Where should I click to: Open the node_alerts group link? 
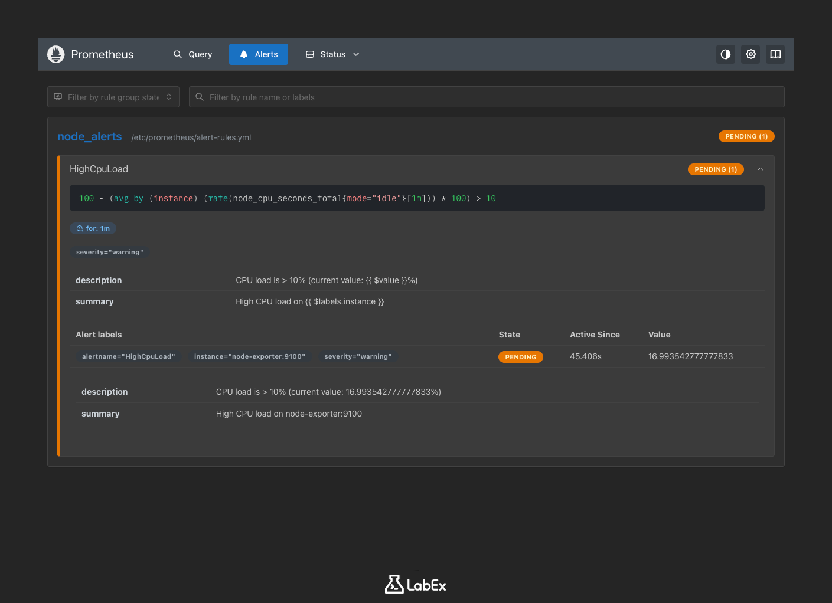tap(89, 136)
